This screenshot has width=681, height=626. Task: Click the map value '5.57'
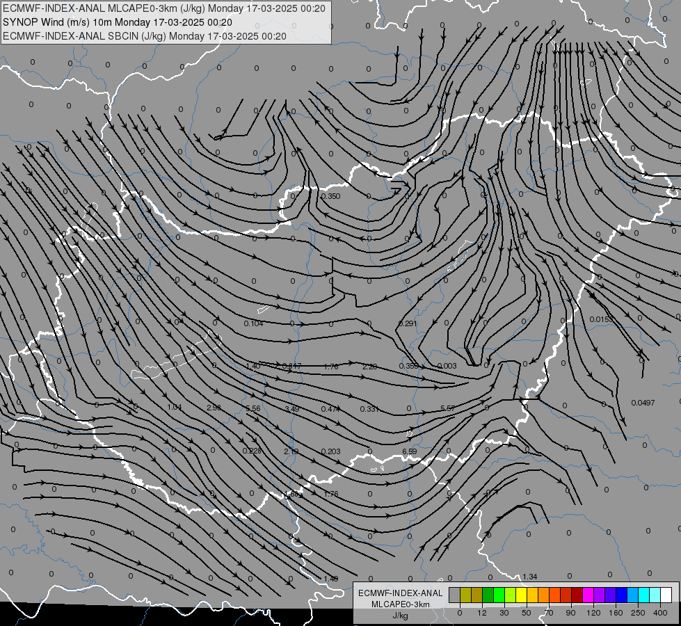tap(447, 408)
